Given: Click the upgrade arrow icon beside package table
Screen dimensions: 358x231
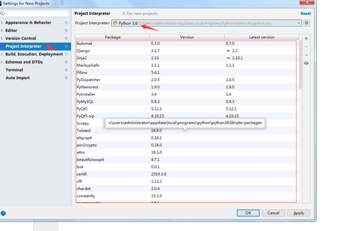Looking at the screenshot, I should tap(306, 55).
